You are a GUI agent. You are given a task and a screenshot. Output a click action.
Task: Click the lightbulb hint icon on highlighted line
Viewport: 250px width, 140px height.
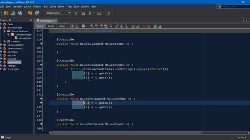pos(41,103)
